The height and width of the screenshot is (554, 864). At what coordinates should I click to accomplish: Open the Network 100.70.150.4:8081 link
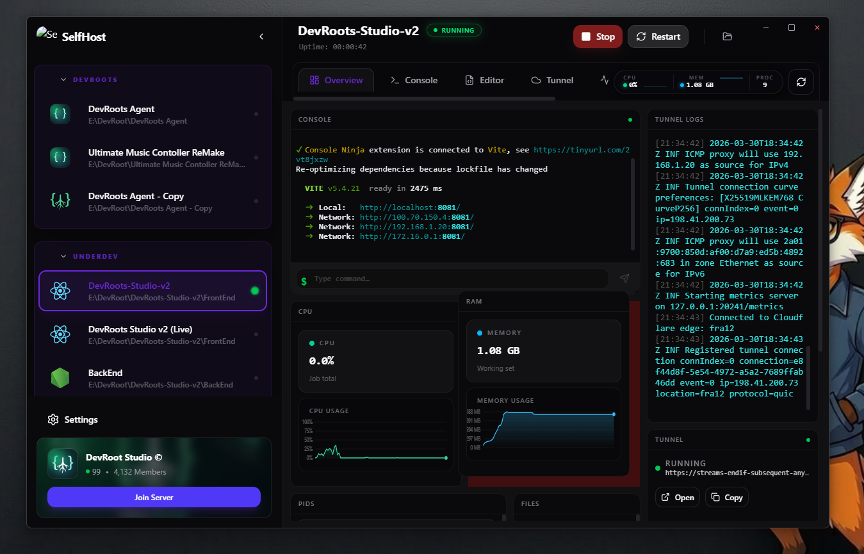417,217
